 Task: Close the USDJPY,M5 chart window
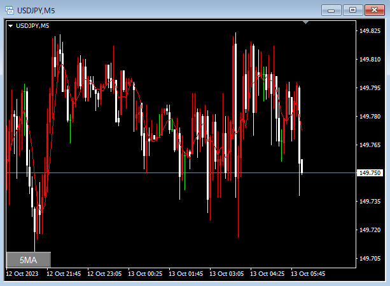coord(375,10)
